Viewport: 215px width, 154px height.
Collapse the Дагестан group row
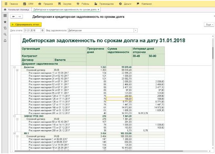[14, 67]
